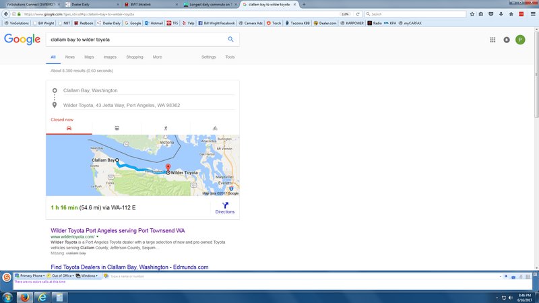Click the Google search magnifier icon
This screenshot has width=539, height=303.
click(230, 40)
